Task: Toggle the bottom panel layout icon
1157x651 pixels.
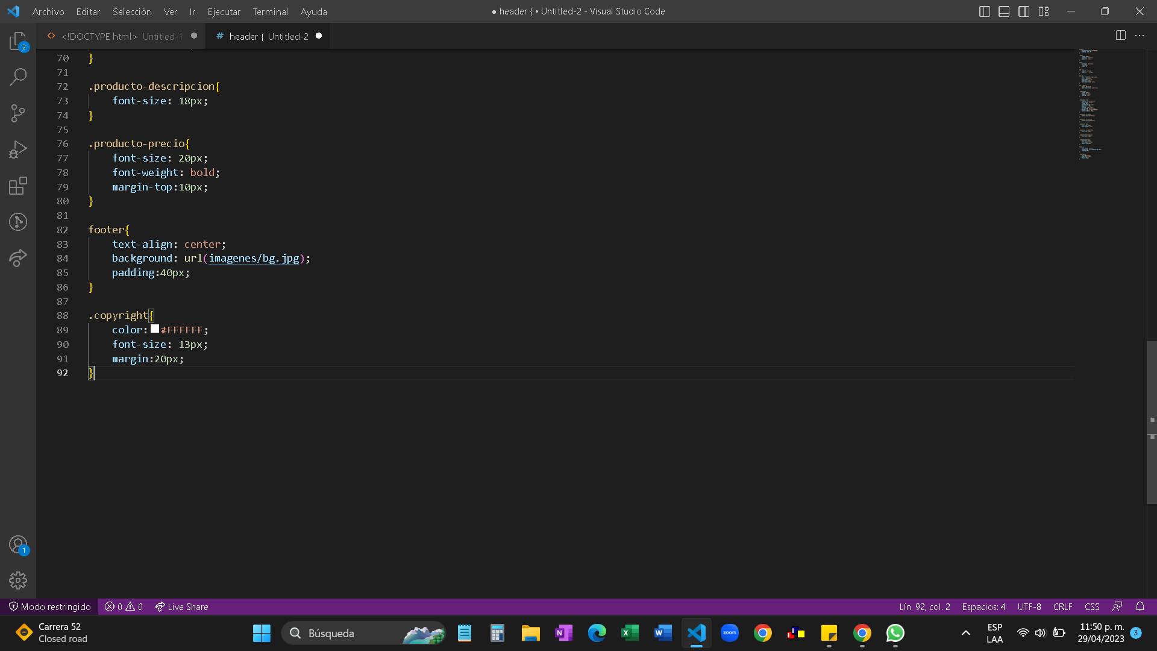Action: [x=1004, y=11]
